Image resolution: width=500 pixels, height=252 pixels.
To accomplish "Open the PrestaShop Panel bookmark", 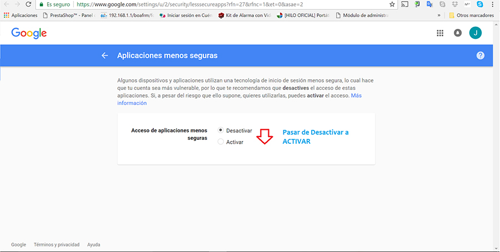I will pos(69,16).
